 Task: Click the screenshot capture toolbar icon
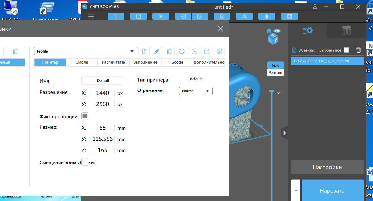pyautogui.click(x=161, y=17)
